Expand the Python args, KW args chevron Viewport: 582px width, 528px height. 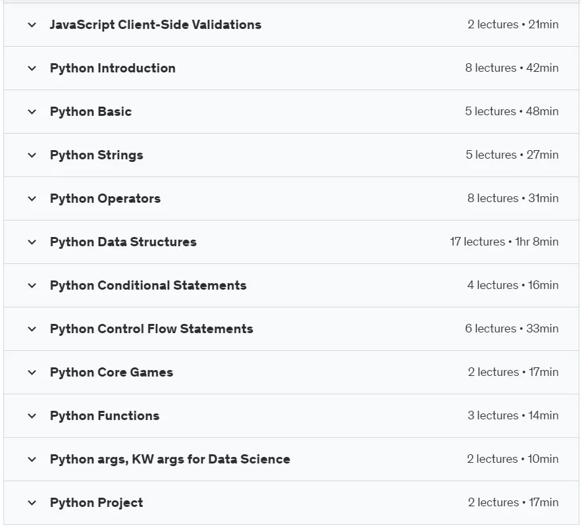tap(32, 459)
